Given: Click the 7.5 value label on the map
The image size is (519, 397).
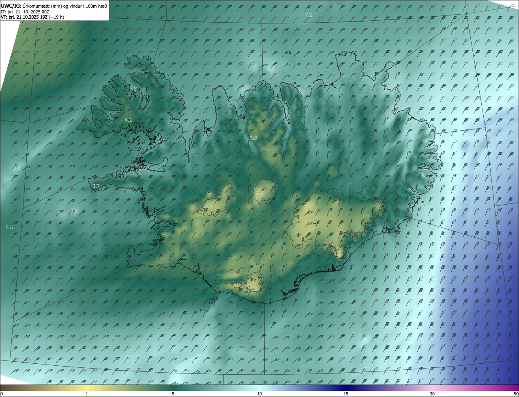Looking at the screenshot, I should coord(143,168).
